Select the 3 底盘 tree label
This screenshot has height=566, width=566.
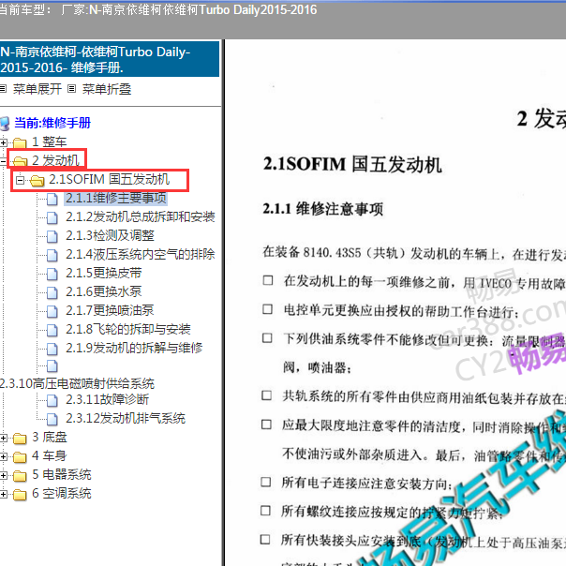(x=50, y=437)
